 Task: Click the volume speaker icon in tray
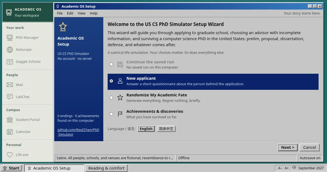click(294, 168)
